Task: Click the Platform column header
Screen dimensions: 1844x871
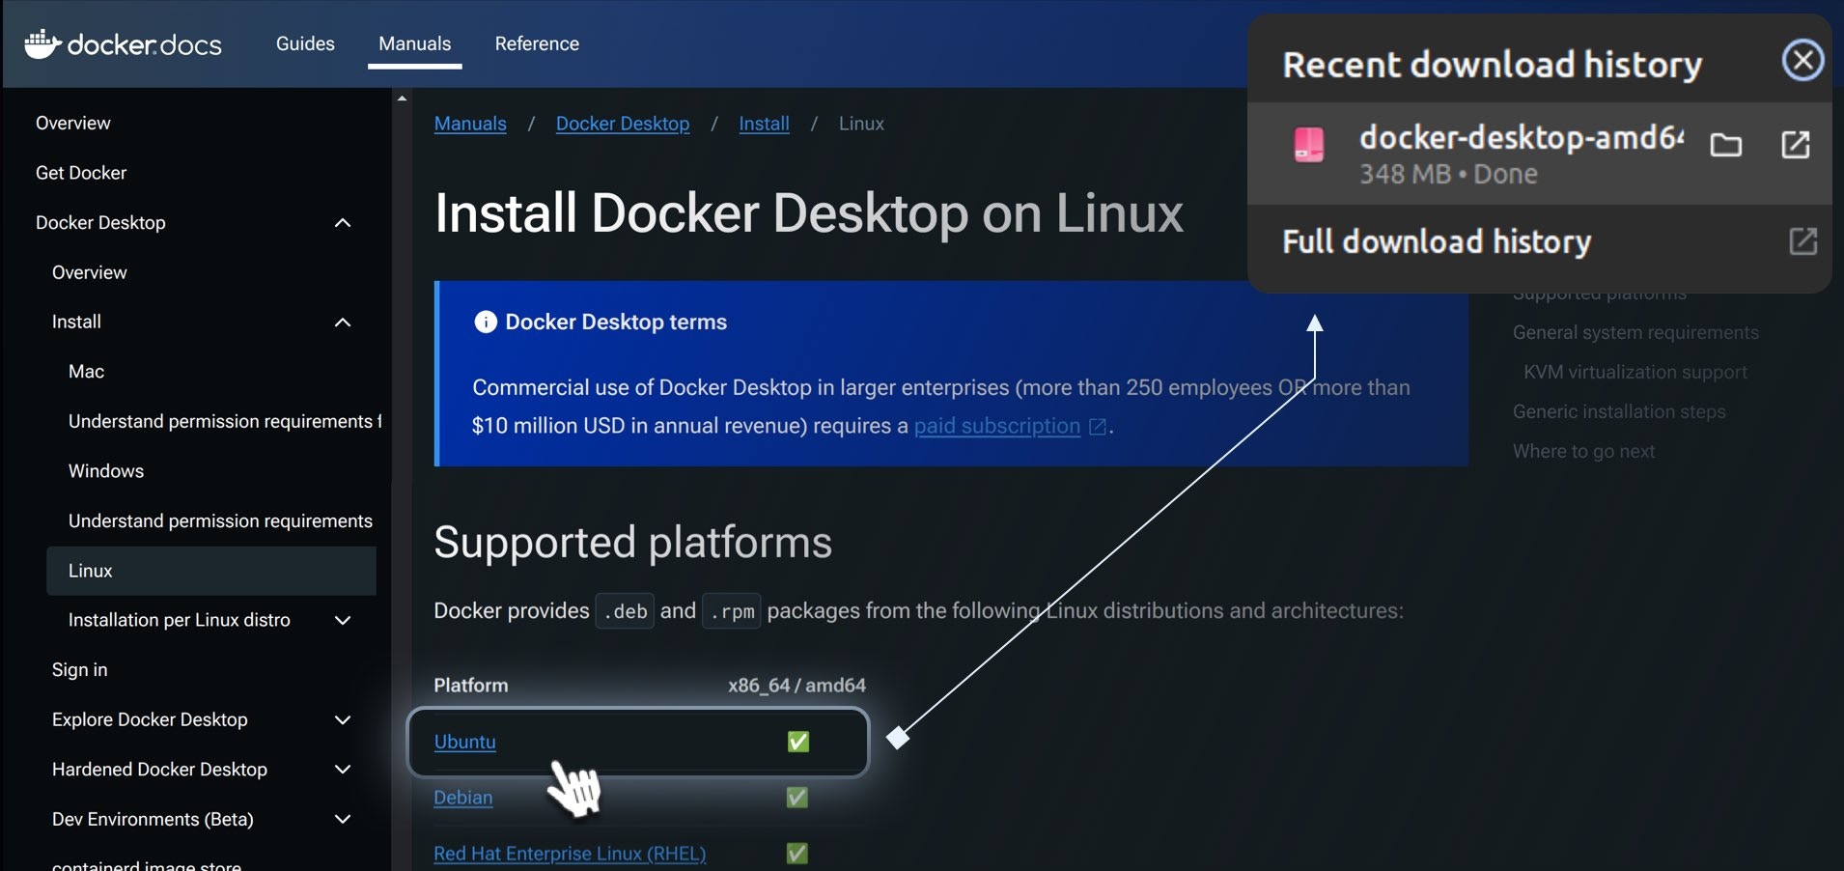Action: tap(471, 686)
